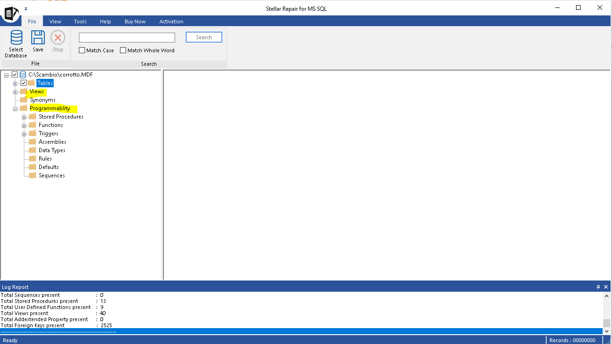612x344 pixels.
Task: Click the Stored Procedures folder icon
Action: (32, 117)
